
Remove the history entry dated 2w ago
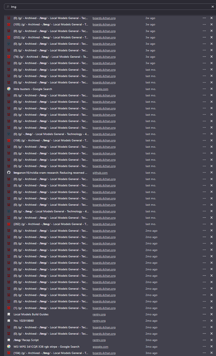(211, 18)
